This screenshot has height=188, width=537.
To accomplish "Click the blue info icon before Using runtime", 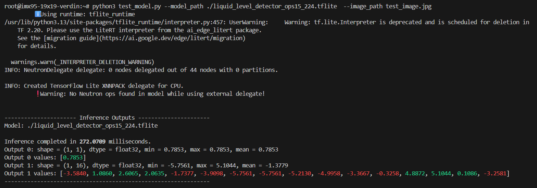I will (37, 14).
